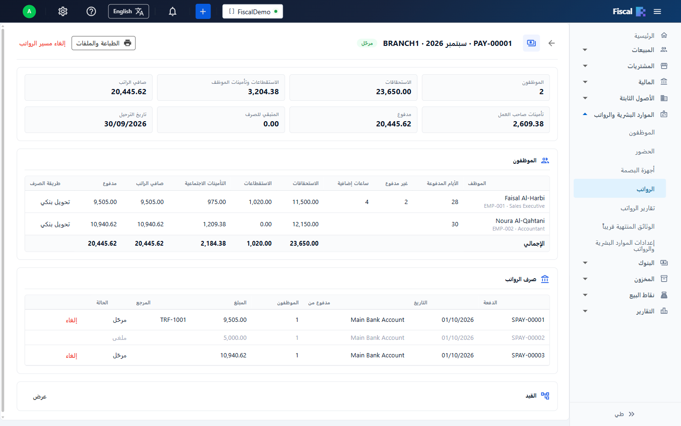681x426 pixels.
Task: Open the notifications bell
Action: 173,11
